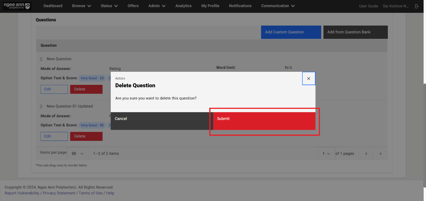Go to next page arrow in pagination
Viewport: 426px width, 201px height.
click(x=380, y=154)
